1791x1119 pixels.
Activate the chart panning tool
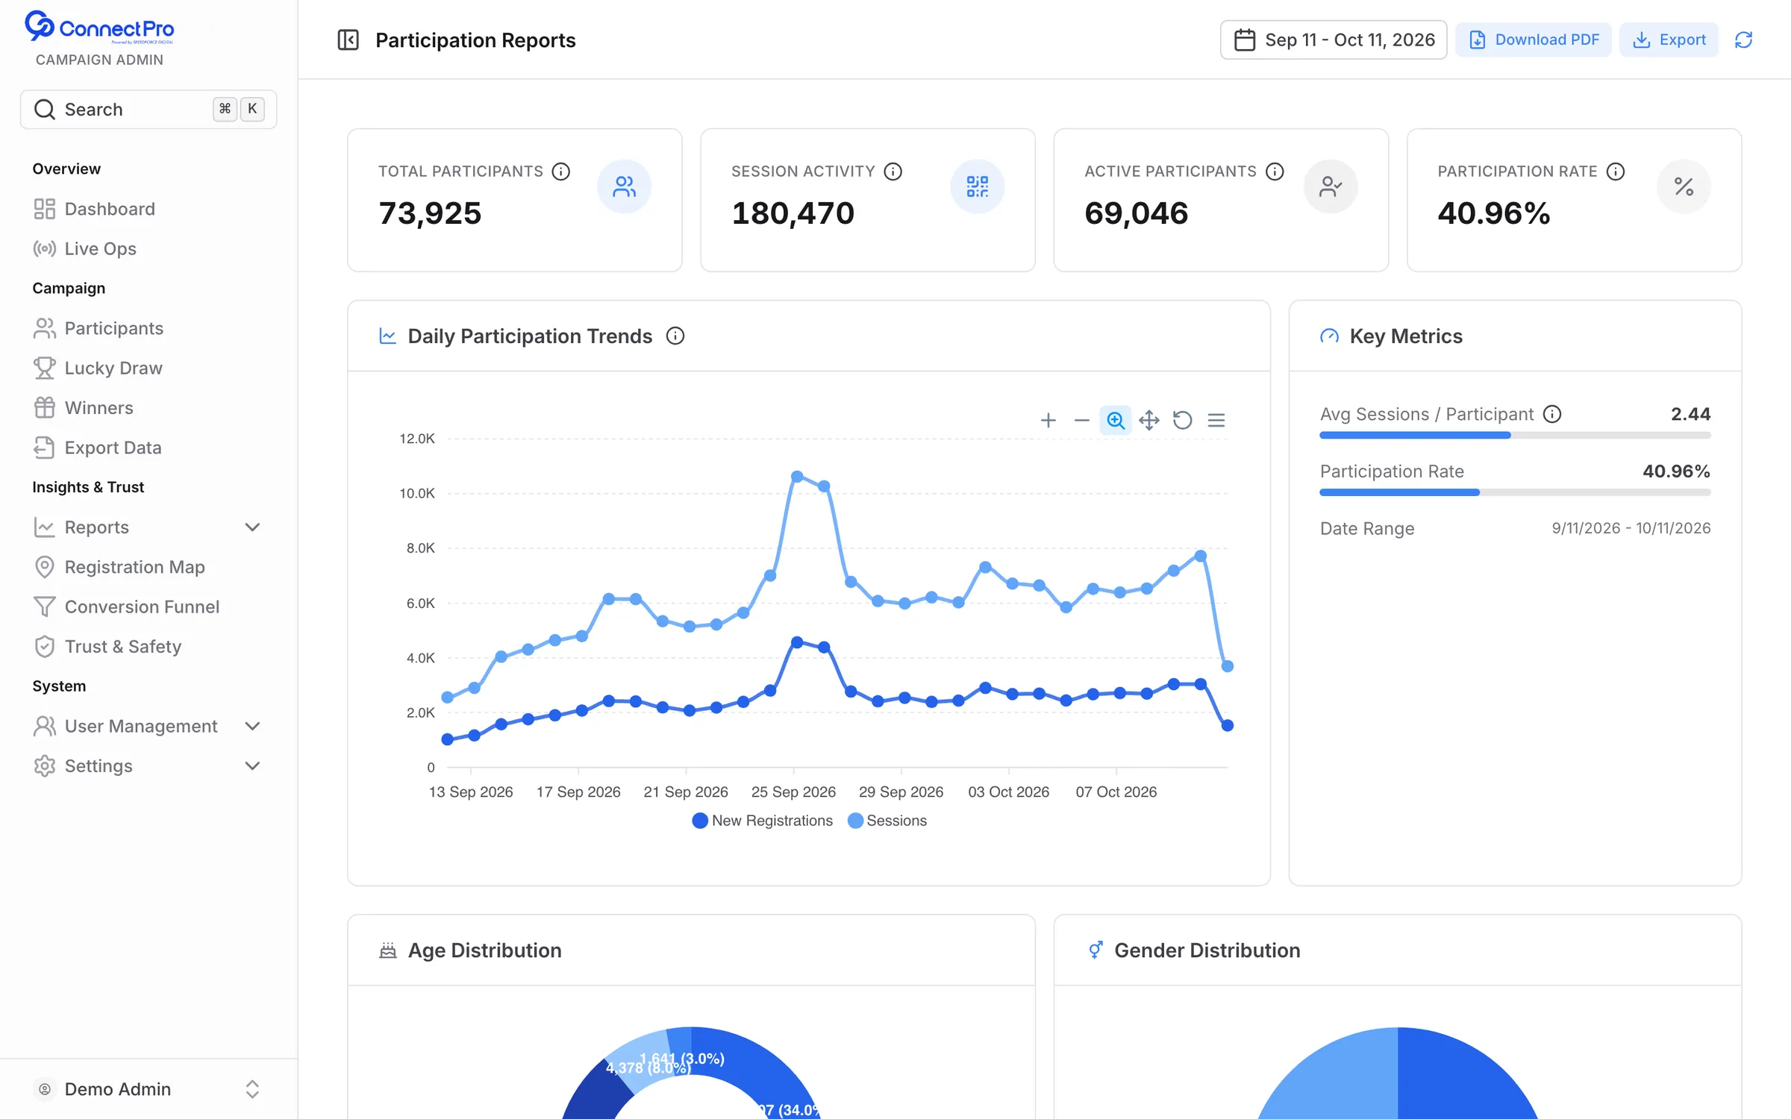point(1149,420)
